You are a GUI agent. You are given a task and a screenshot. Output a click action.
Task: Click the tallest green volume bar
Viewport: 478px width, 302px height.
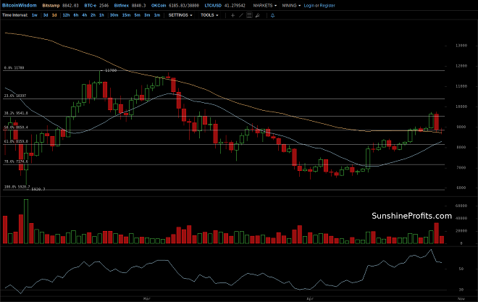26,221
